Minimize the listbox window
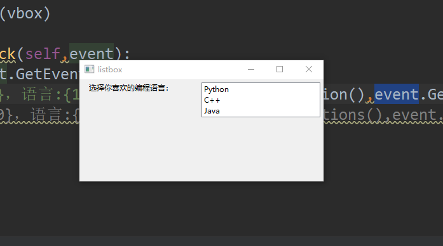Image resolution: width=443 pixels, height=246 pixels. coord(251,69)
